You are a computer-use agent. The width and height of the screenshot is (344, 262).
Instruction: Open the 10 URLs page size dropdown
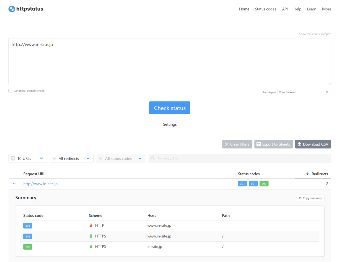point(28,159)
